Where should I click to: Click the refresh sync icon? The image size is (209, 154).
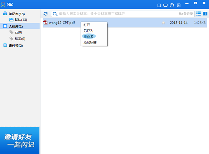tap(45, 14)
